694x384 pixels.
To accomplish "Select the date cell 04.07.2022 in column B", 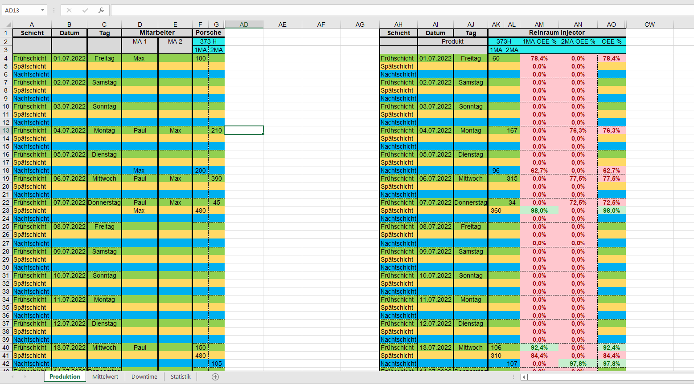I will (x=70, y=130).
